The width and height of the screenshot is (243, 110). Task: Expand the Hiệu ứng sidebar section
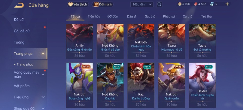[43, 97]
